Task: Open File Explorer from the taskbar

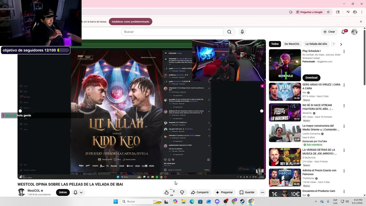Action: (x=184, y=201)
